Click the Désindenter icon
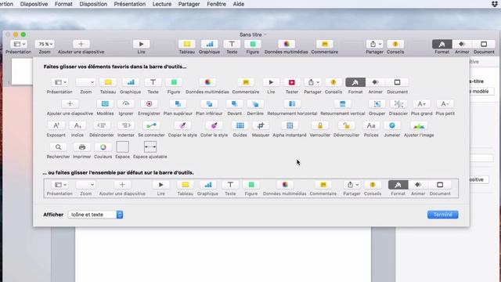The image size is (501, 282). (x=102, y=125)
